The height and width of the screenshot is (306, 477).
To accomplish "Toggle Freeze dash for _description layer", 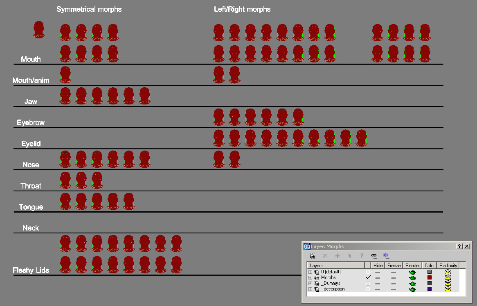I will coord(394,289).
